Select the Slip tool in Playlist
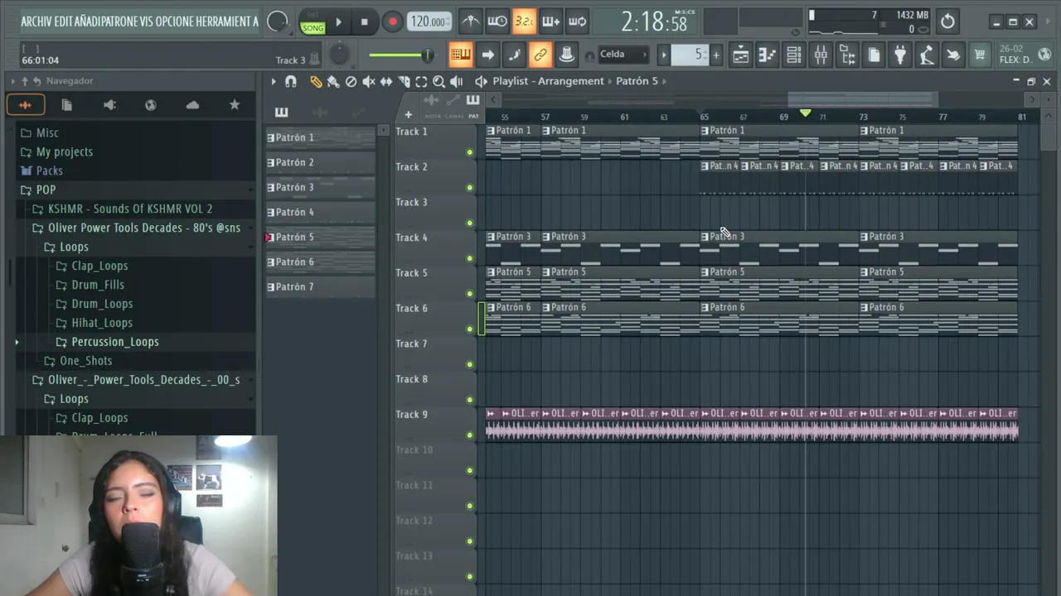 click(386, 81)
